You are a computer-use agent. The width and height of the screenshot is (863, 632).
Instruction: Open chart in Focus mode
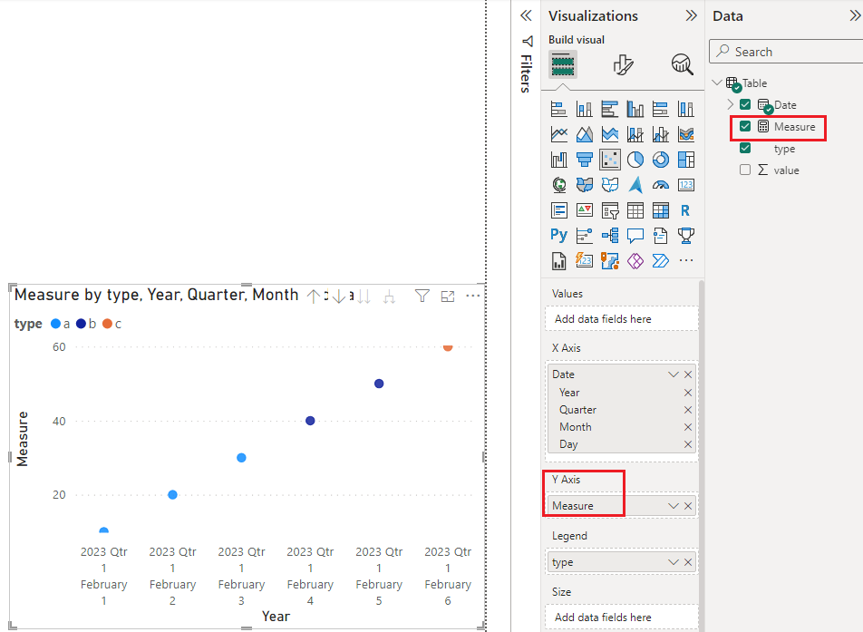coord(448,297)
